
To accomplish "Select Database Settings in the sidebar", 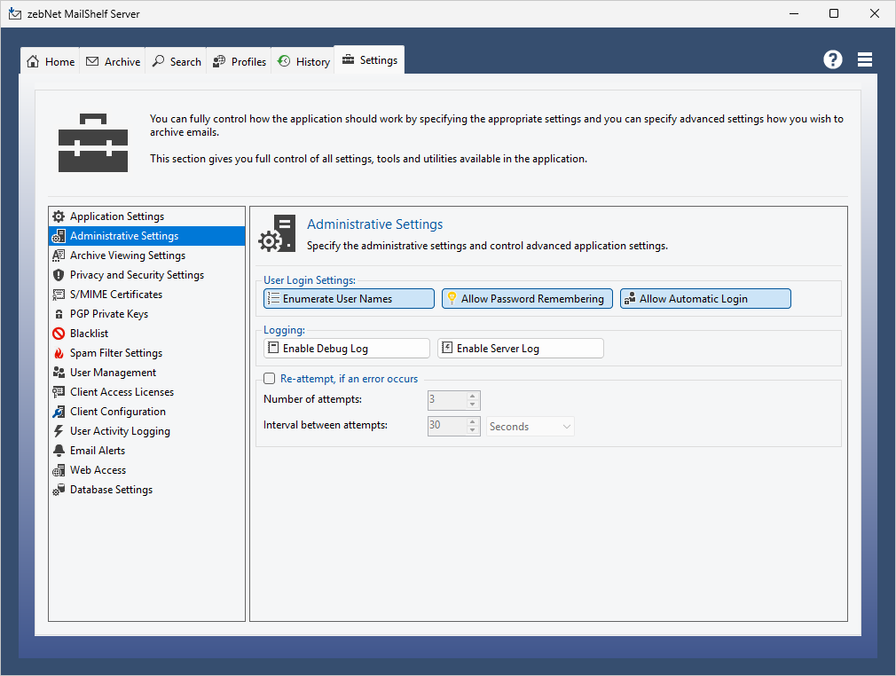I will (x=111, y=490).
